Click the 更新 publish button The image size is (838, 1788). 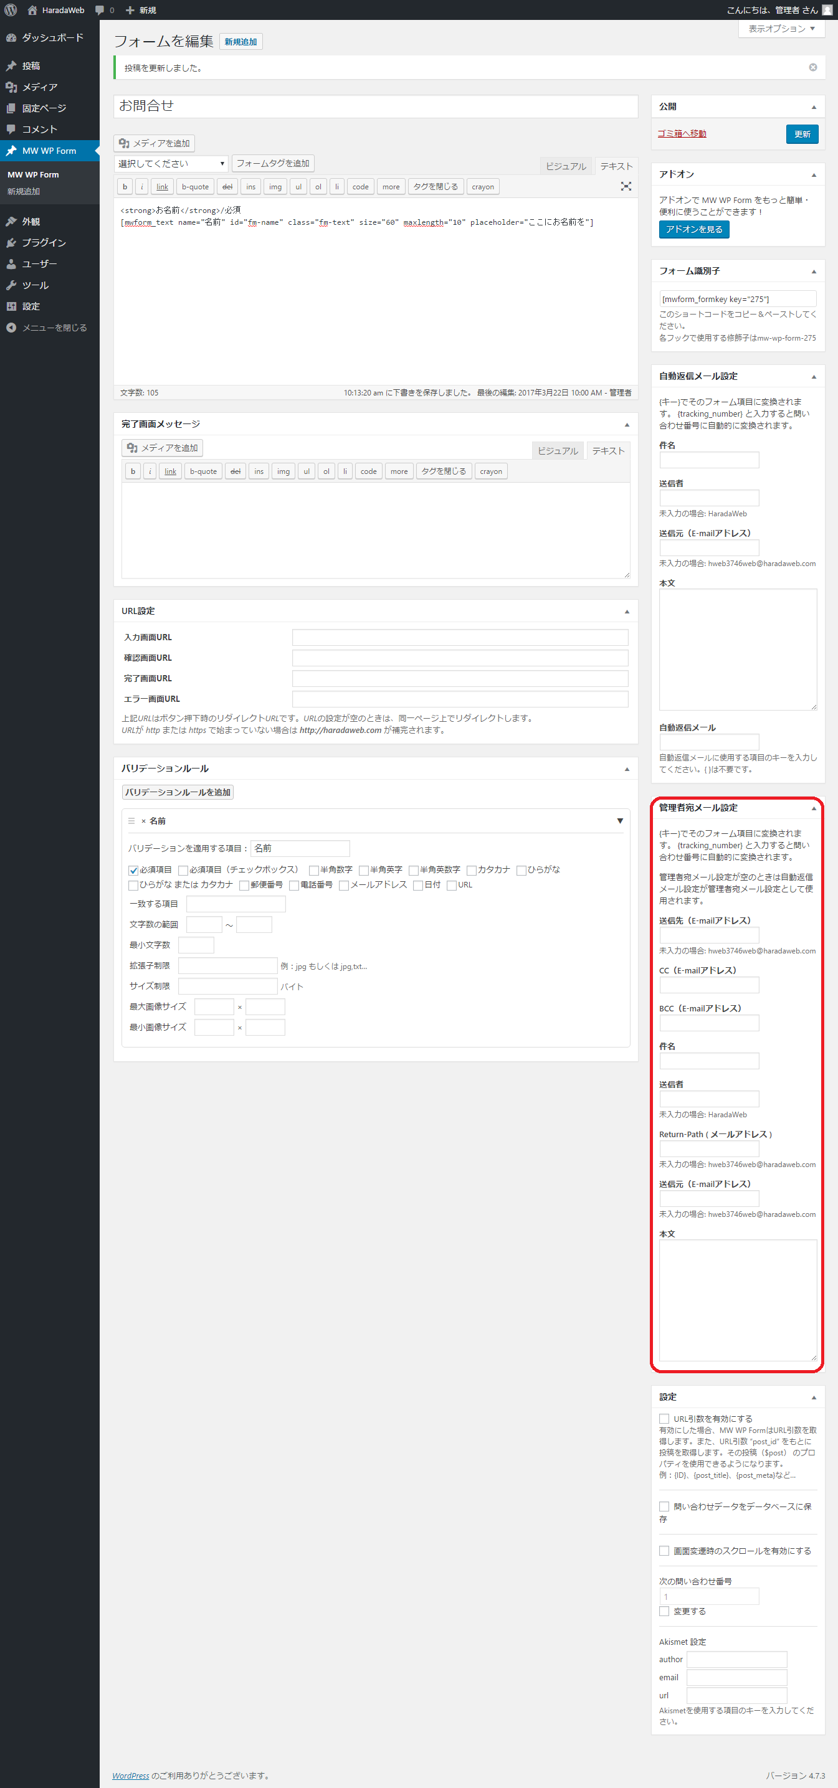pos(802,134)
